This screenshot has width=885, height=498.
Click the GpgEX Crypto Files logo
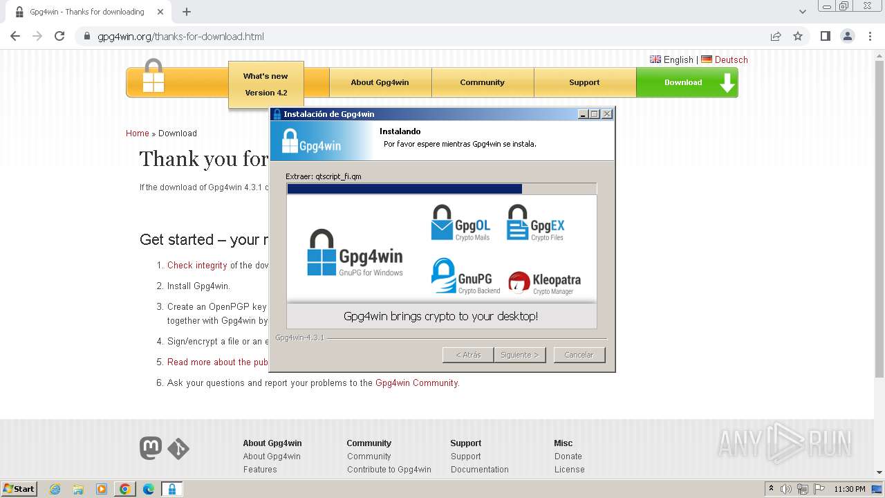click(535, 223)
